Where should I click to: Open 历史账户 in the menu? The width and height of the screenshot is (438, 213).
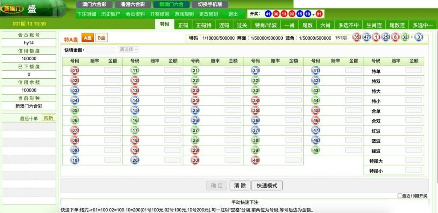(111, 14)
